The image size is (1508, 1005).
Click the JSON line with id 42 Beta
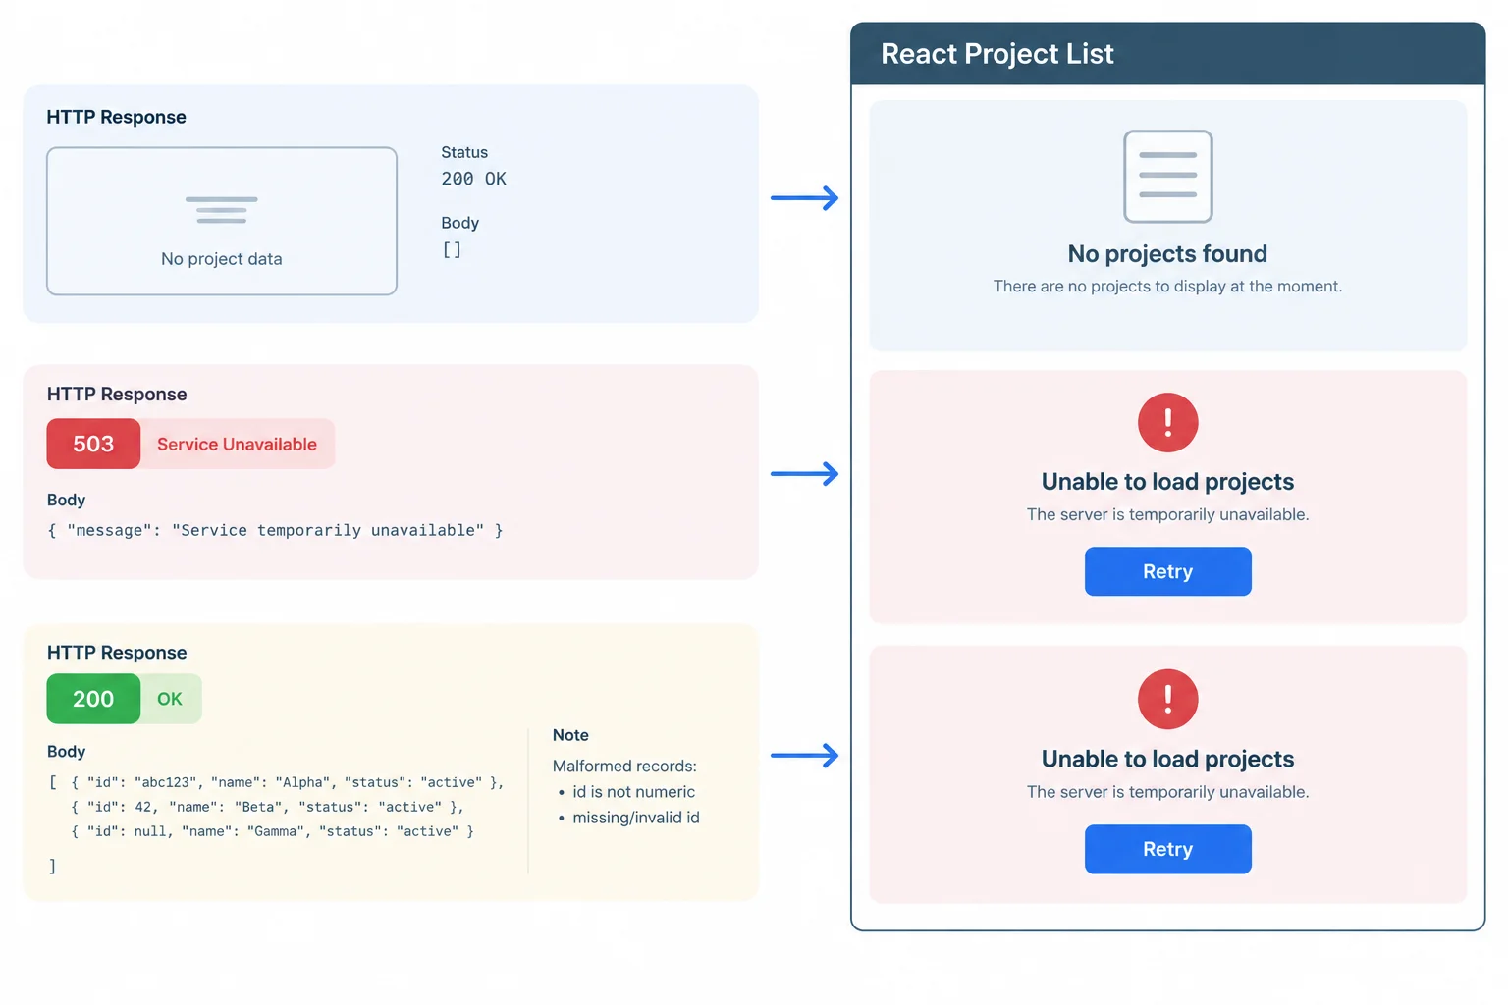click(x=267, y=807)
